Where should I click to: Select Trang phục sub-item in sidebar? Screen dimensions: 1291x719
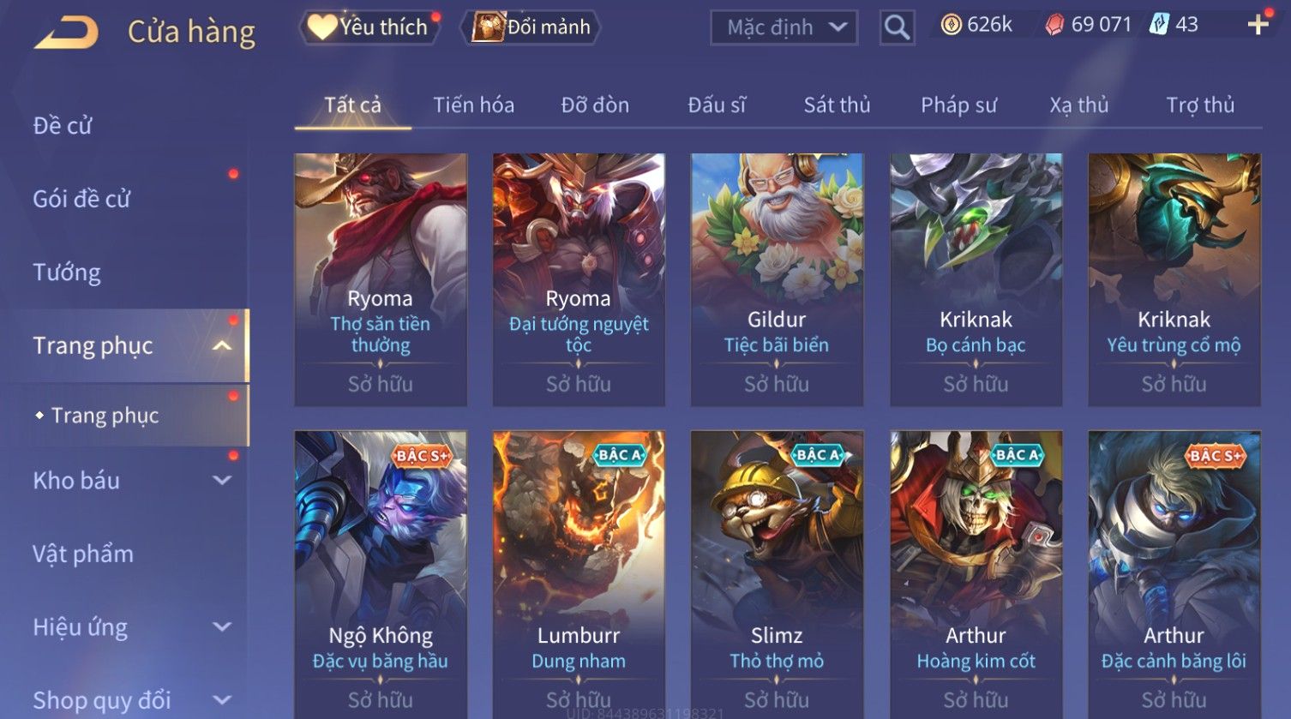pyautogui.click(x=105, y=416)
